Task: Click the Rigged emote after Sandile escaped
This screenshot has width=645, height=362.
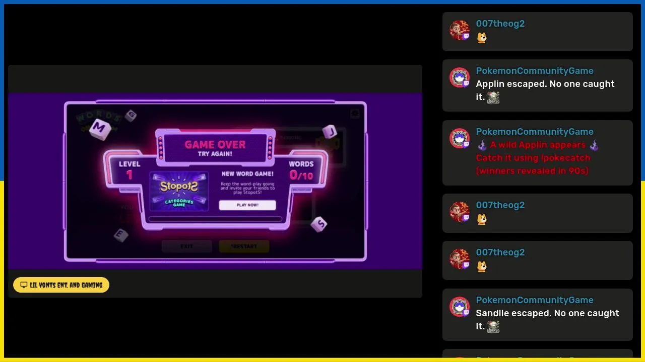Action: 493,327
